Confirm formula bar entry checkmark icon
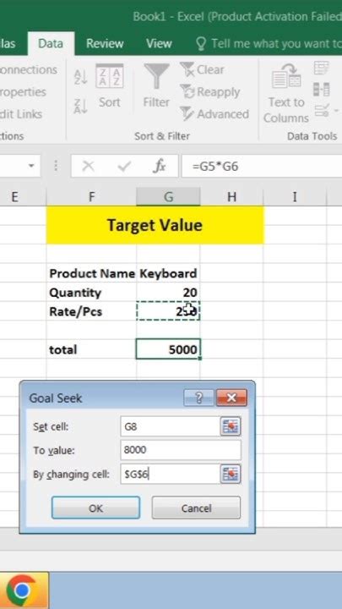The image size is (342, 609). (124, 167)
